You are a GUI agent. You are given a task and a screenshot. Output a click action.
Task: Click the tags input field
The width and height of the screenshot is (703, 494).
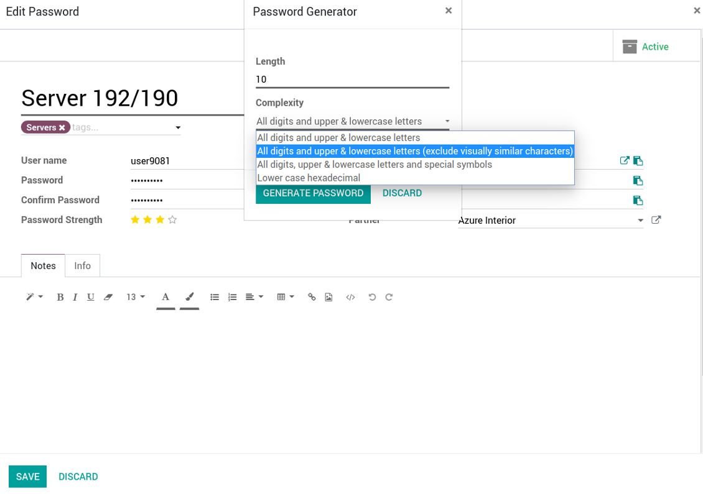coord(122,127)
